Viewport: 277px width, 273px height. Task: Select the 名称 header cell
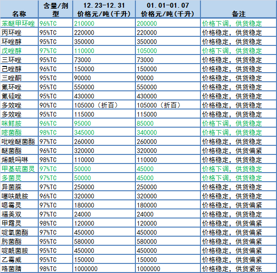tap(19, 9)
